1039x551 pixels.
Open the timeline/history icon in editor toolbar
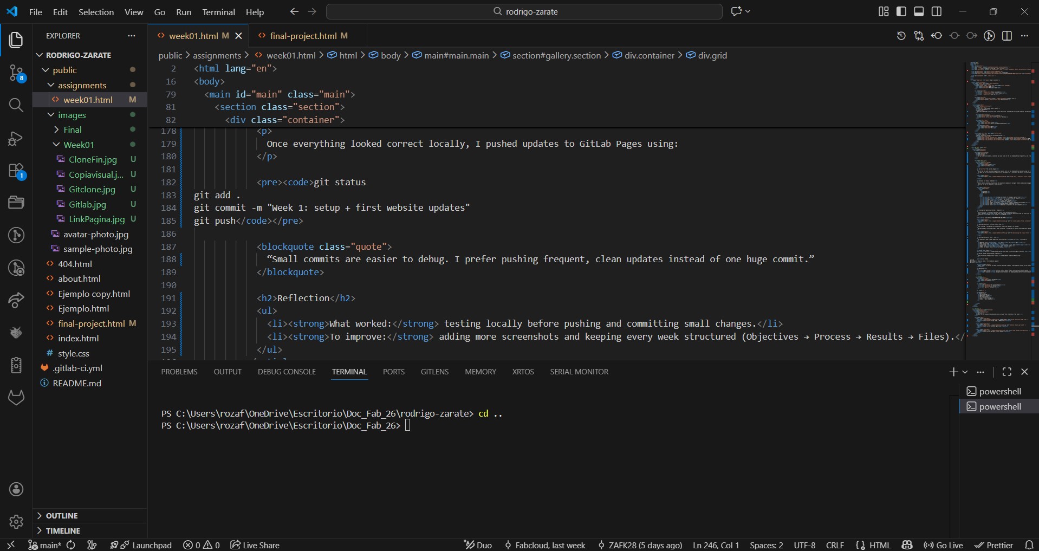901,36
